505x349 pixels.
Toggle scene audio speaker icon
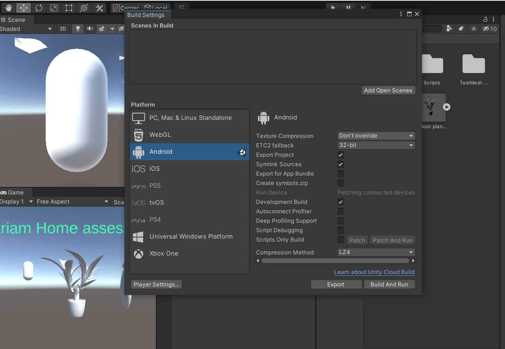click(x=90, y=29)
